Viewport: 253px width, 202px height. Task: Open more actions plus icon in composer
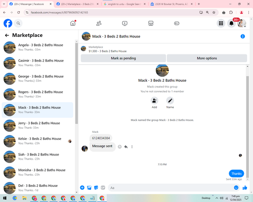(x=82, y=187)
